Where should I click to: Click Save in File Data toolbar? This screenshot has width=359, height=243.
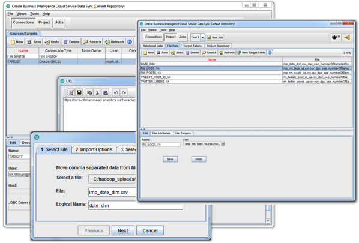[x=163, y=53]
